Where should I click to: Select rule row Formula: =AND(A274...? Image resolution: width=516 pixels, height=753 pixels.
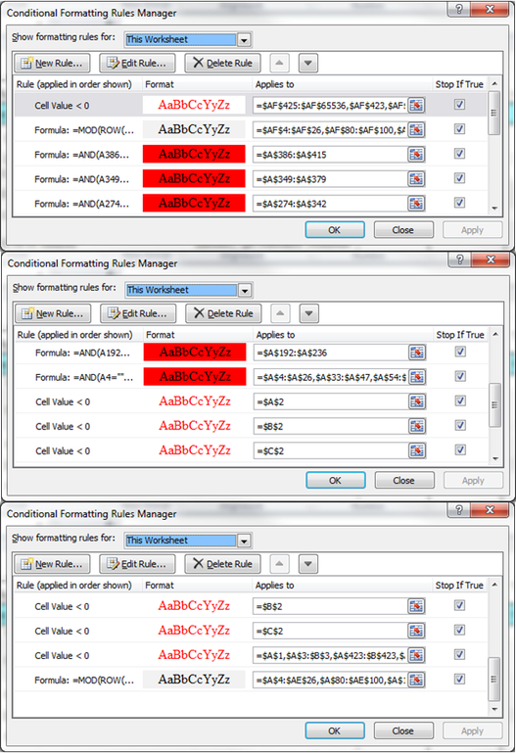251,203
